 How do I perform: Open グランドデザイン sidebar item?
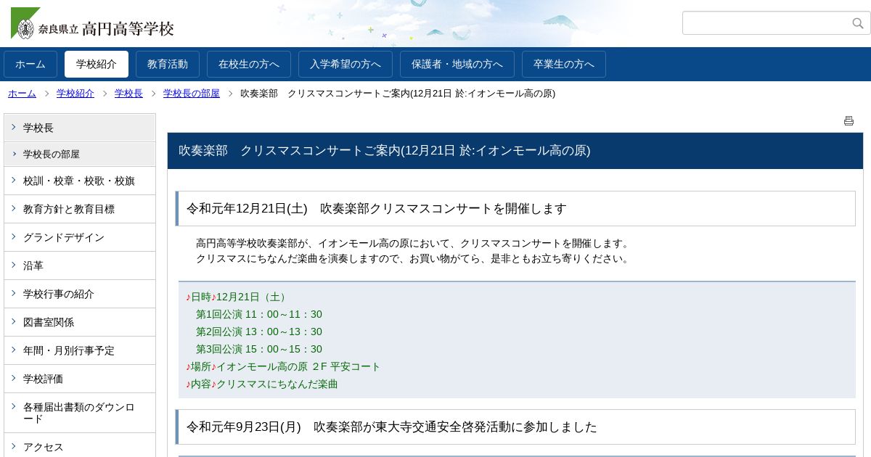pyautogui.click(x=80, y=238)
